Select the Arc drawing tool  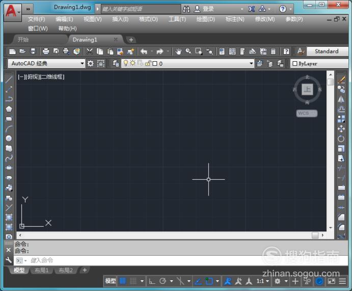coord(9,129)
